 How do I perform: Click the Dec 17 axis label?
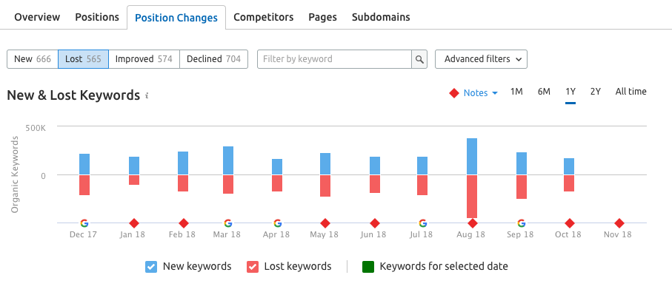[x=83, y=235]
